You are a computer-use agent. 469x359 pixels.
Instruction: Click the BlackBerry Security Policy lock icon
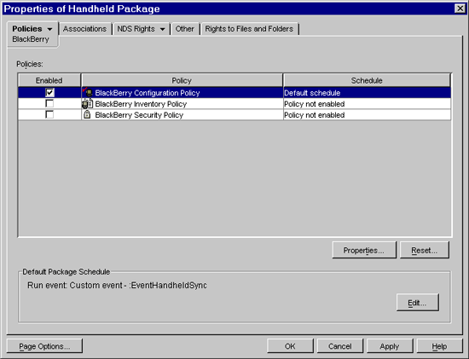pyautogui.click(x=87, y=114)
